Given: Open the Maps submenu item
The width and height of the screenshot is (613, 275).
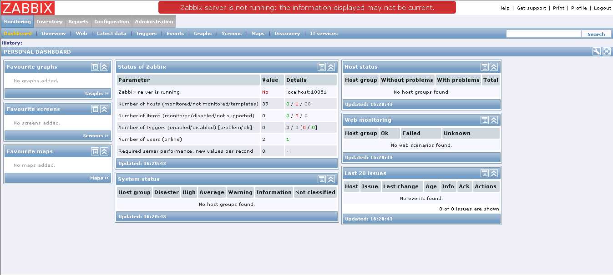Looking at the screenshot, I should [258, 34].
